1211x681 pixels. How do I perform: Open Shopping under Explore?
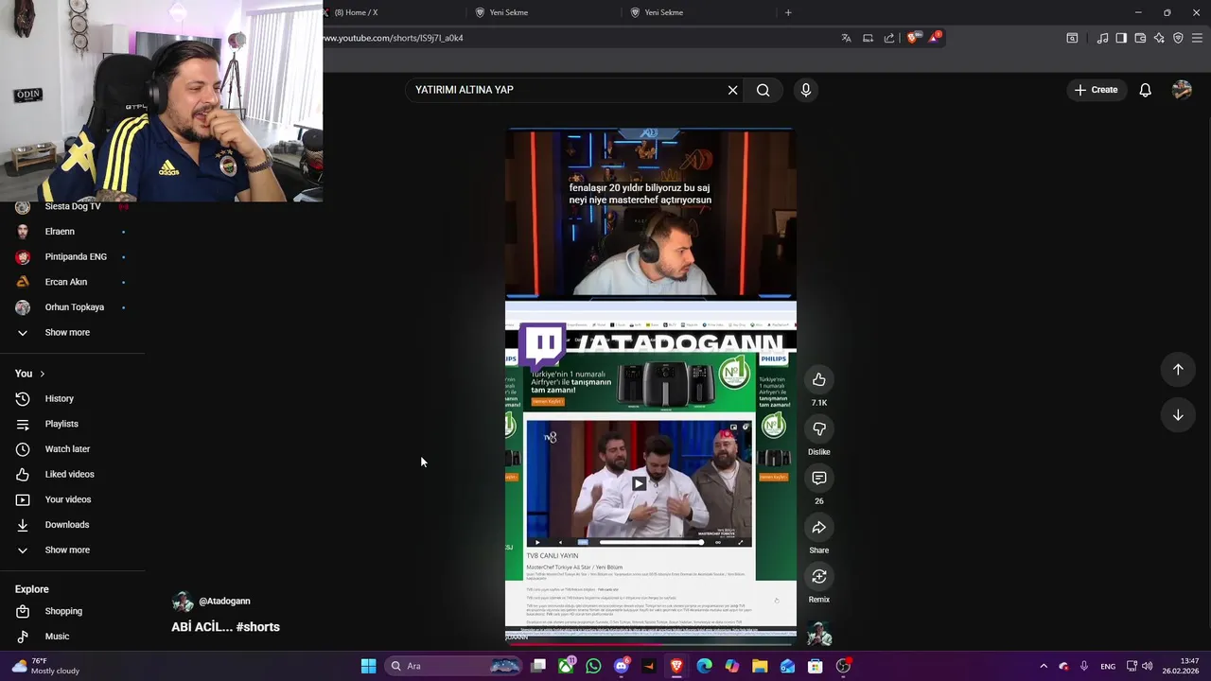72,611
